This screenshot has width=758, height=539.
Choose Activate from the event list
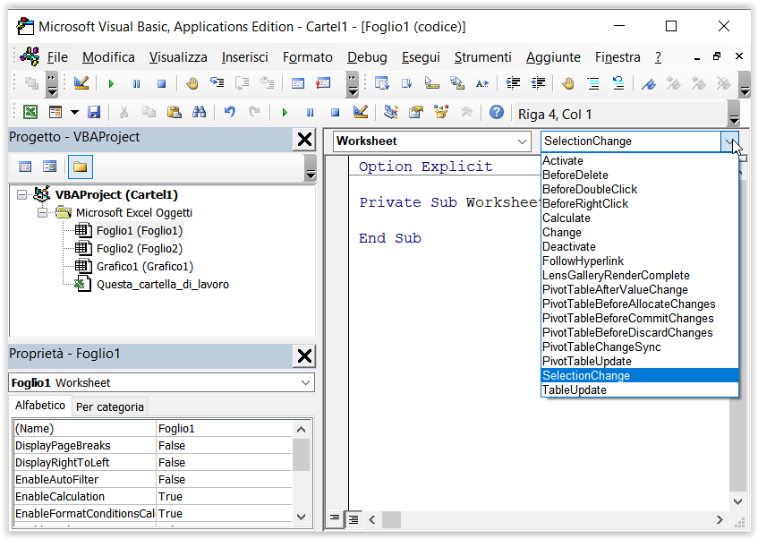639,160
